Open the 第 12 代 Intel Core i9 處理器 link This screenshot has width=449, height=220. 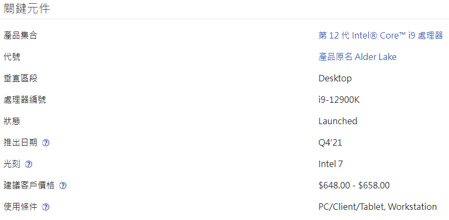point(380,35)
